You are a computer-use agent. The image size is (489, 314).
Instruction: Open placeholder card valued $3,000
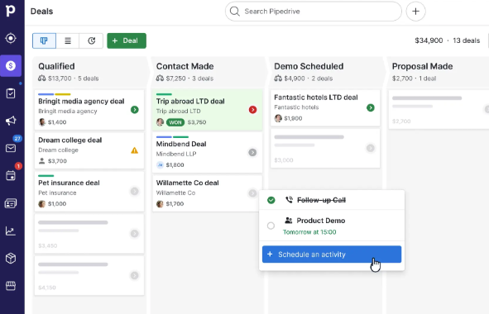pos(325,148)
